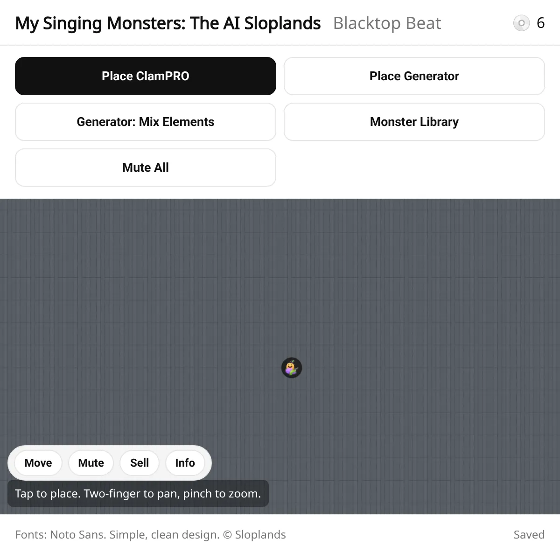This screenshot has height=560, width=560.
Task: Click the Saved status indicator
Action: pyautogui.click(x=529, y=535)
